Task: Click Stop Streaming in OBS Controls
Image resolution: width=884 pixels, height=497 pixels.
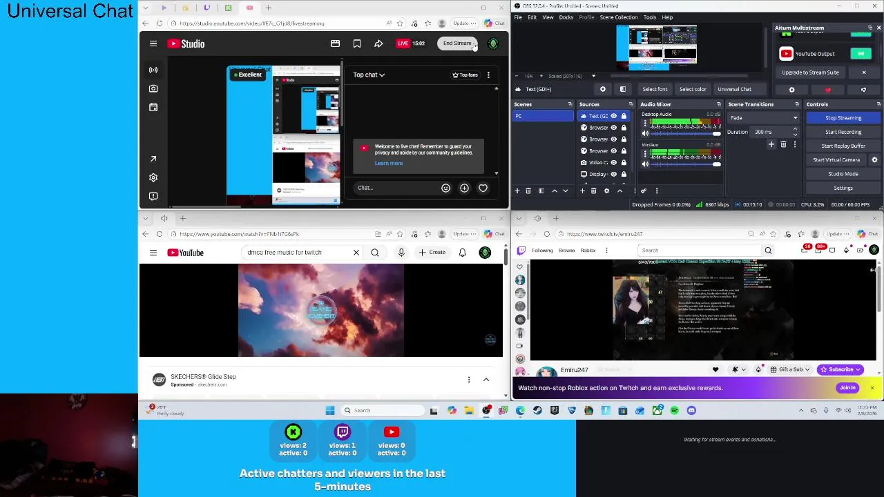Action: click(843, 118)
